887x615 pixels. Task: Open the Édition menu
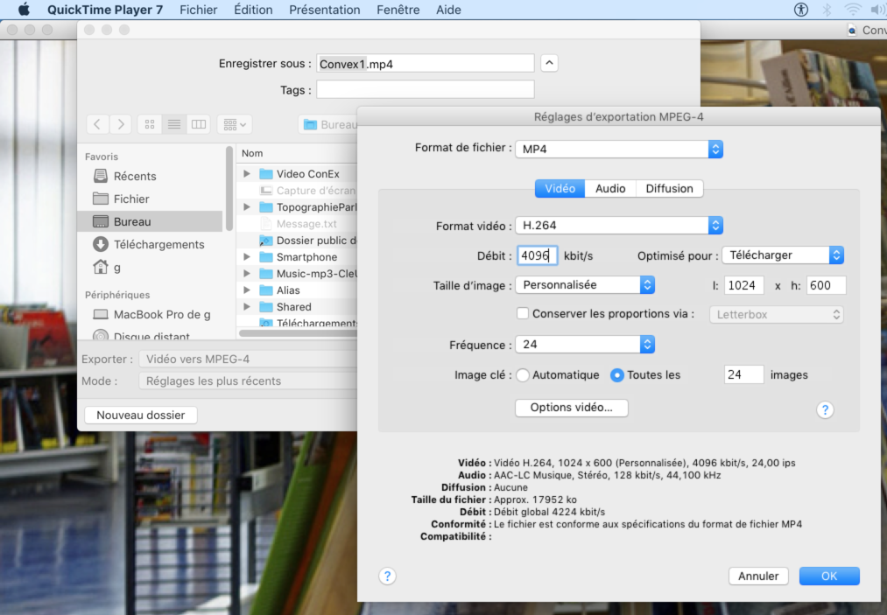point(253,10)
